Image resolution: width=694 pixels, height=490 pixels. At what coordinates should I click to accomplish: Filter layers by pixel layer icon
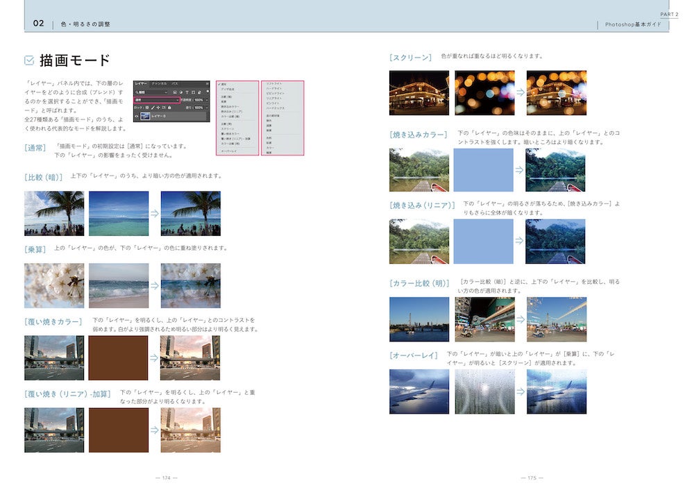[175, 92]
